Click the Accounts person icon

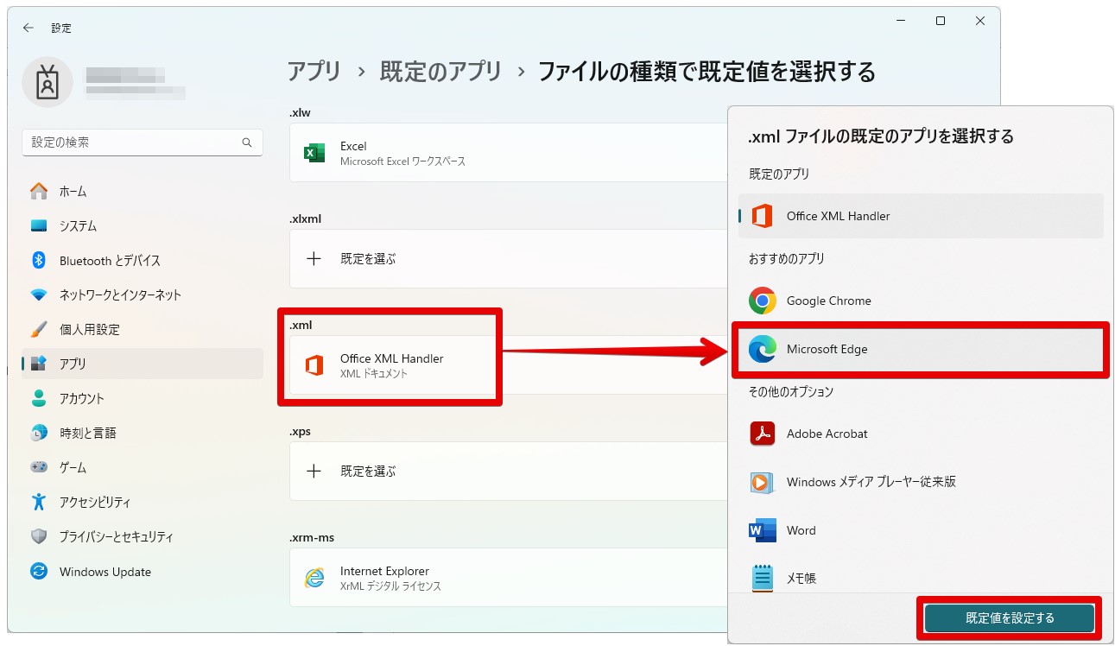pyautogui.click(x=39, y=398)
